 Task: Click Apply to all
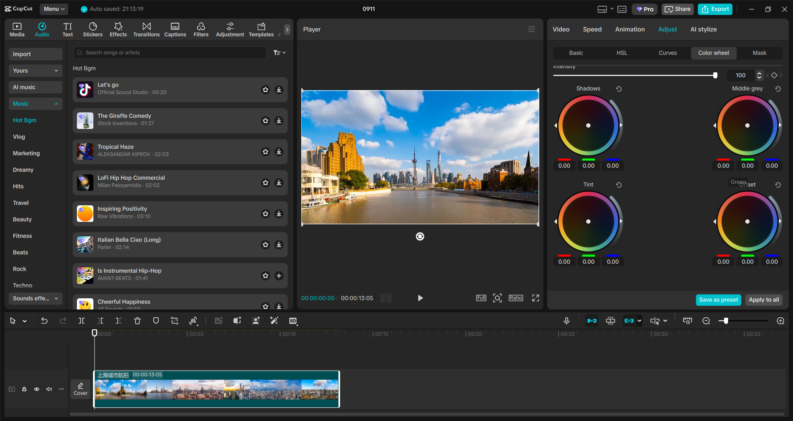click(763, 300)
